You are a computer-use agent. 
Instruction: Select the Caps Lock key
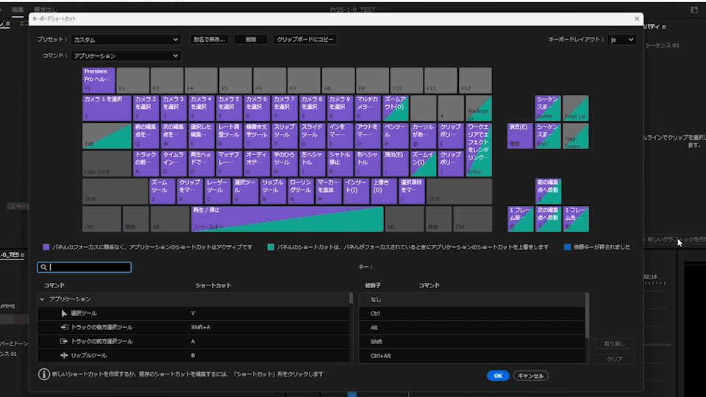[107, 163]
